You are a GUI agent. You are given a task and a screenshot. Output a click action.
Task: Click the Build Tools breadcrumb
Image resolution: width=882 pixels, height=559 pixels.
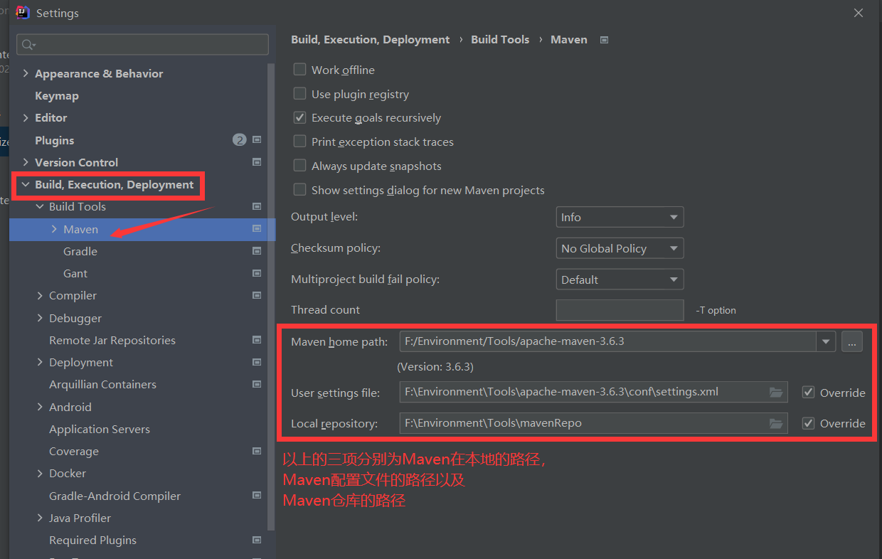[500, 40]
